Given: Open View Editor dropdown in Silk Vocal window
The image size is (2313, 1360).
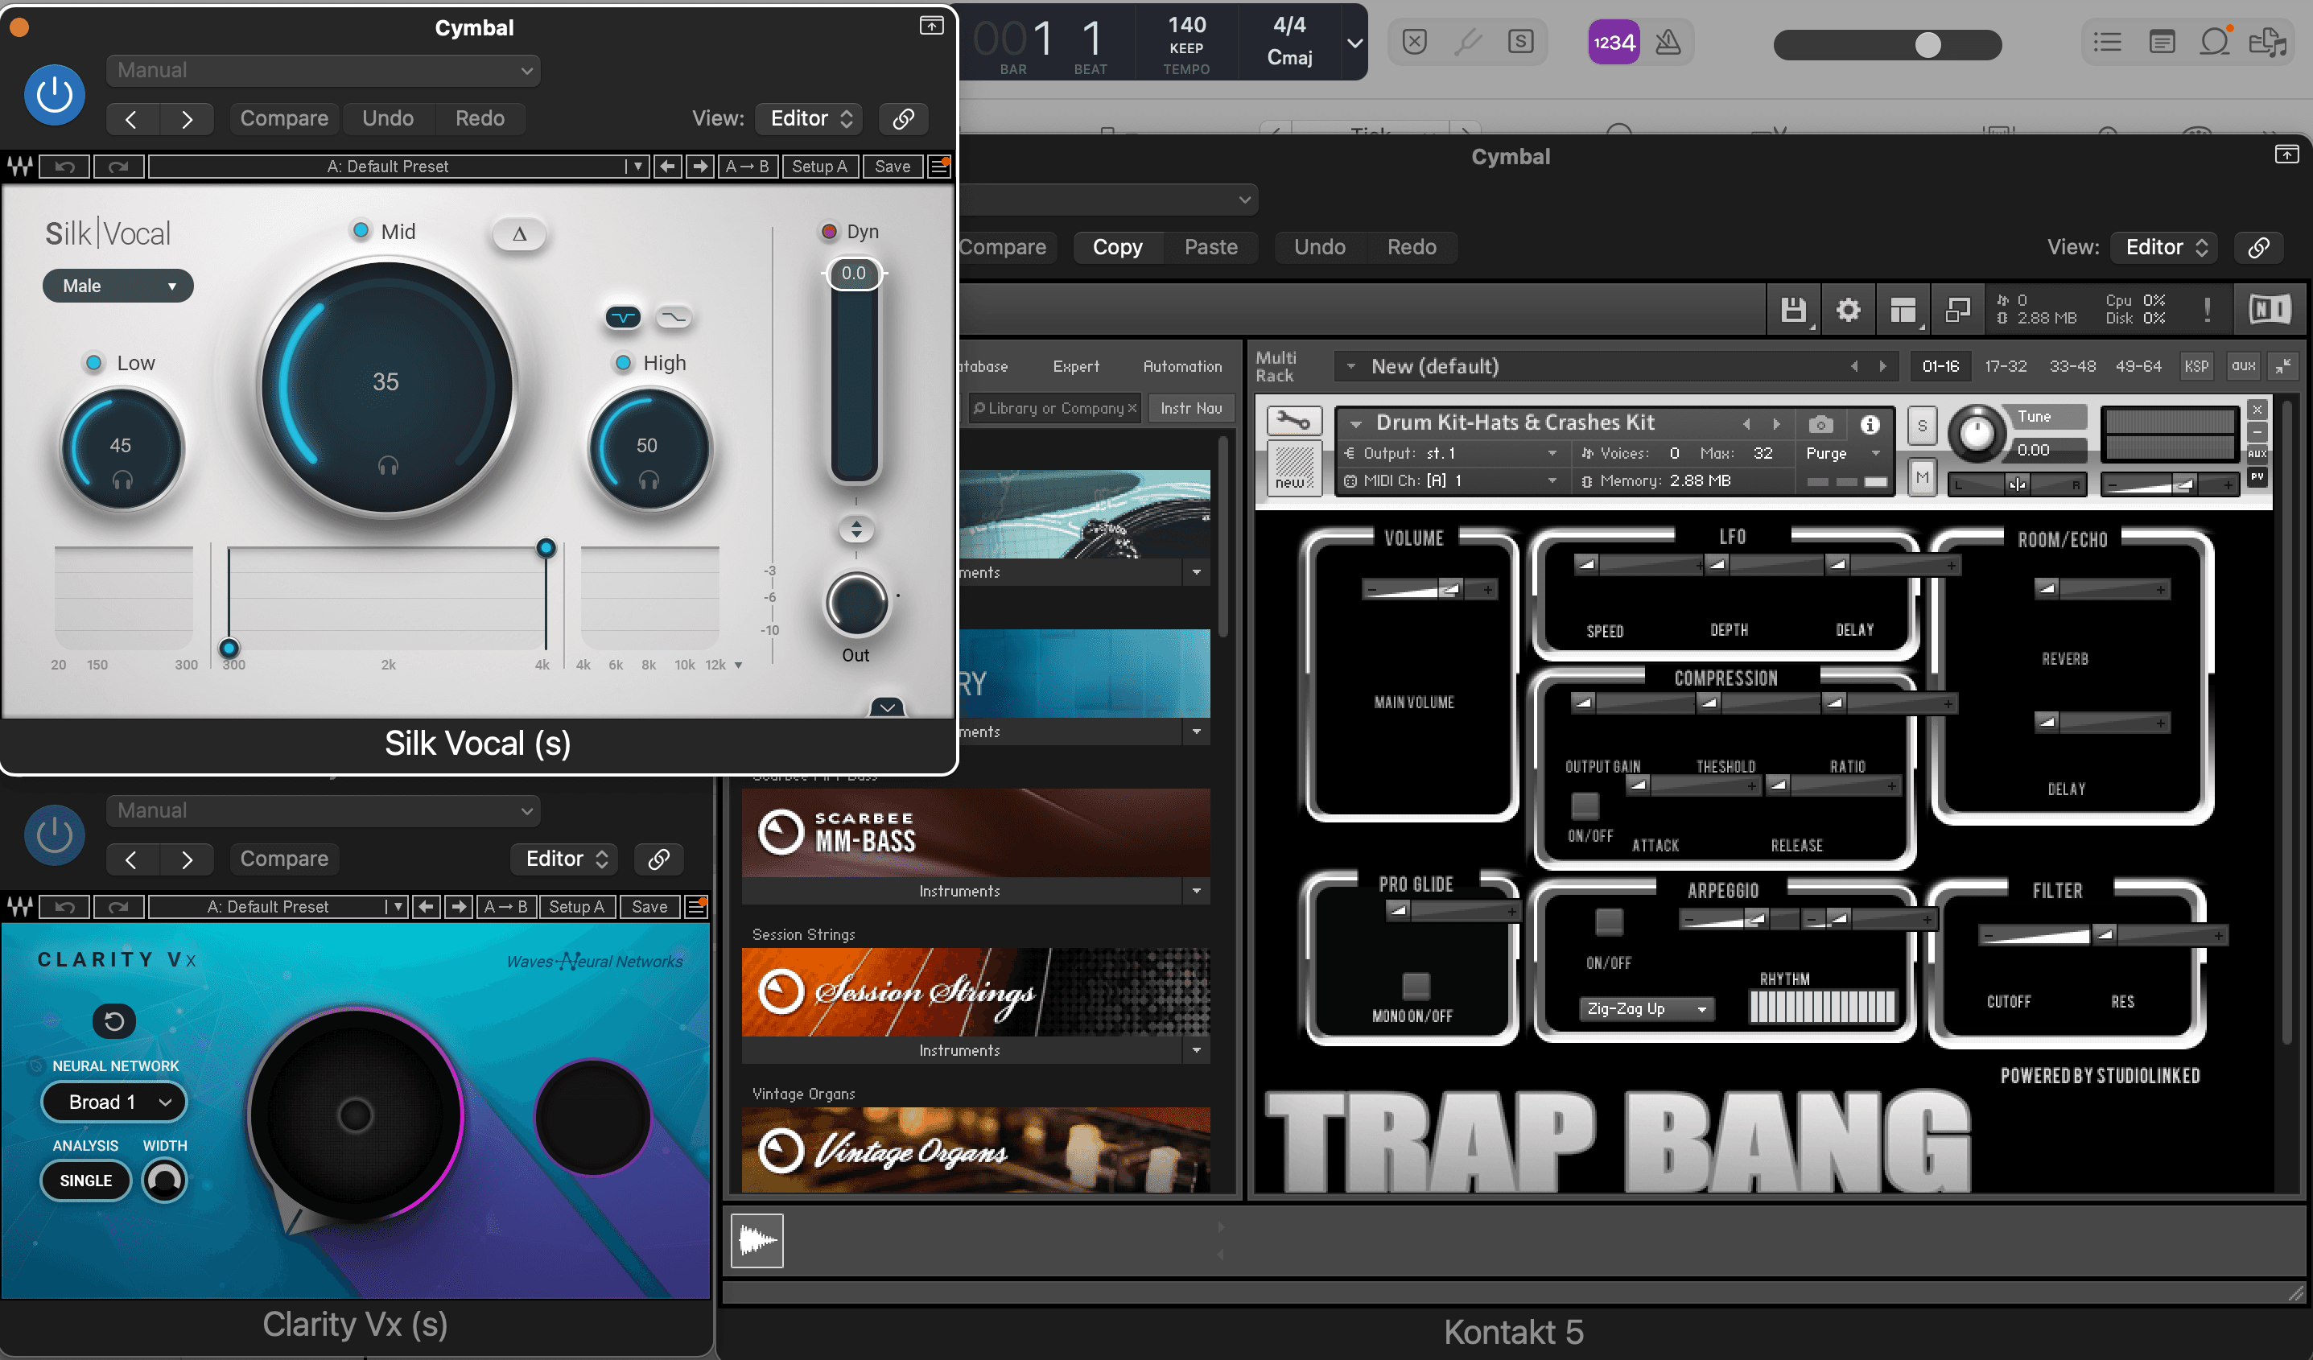Looking at the screenshot, I should tap(810, 118).
